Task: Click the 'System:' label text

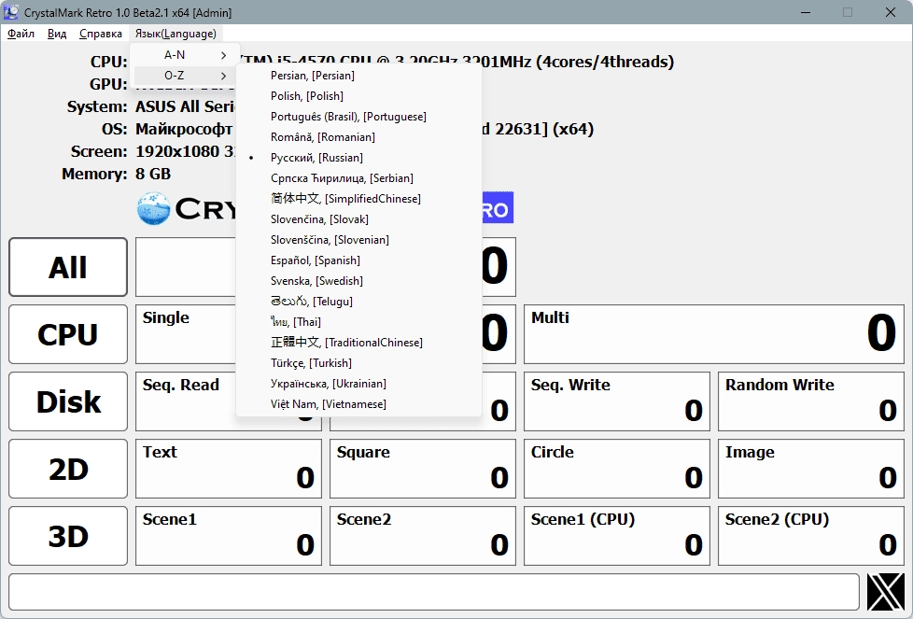Action: coord(97,106)
